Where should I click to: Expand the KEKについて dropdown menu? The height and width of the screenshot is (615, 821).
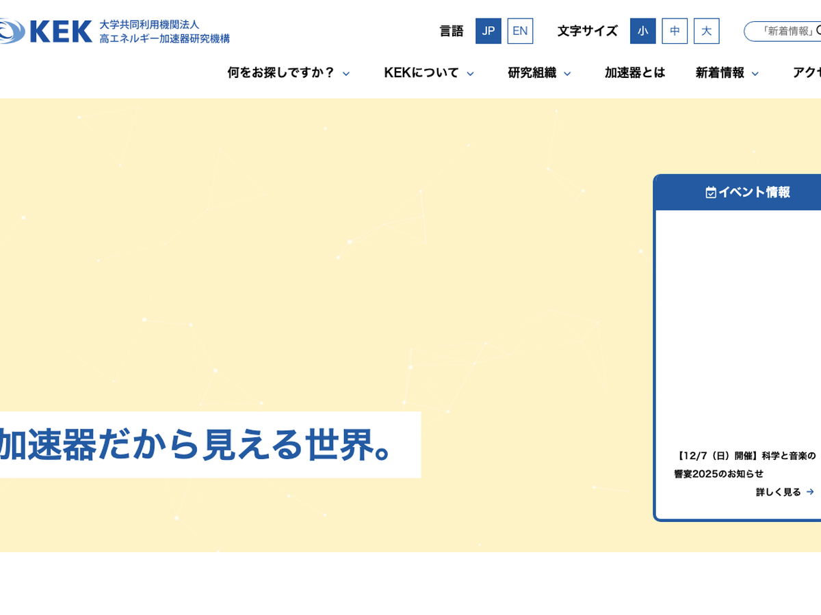pyautogui.click(x=429, y=73)
